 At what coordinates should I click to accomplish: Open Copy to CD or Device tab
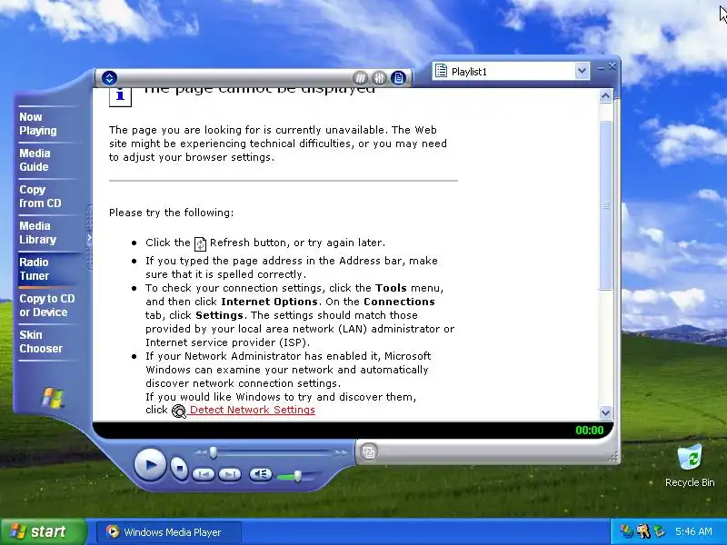(47, 305)
